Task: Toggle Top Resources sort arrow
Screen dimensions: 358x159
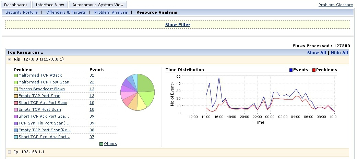Action: point(42,53)
